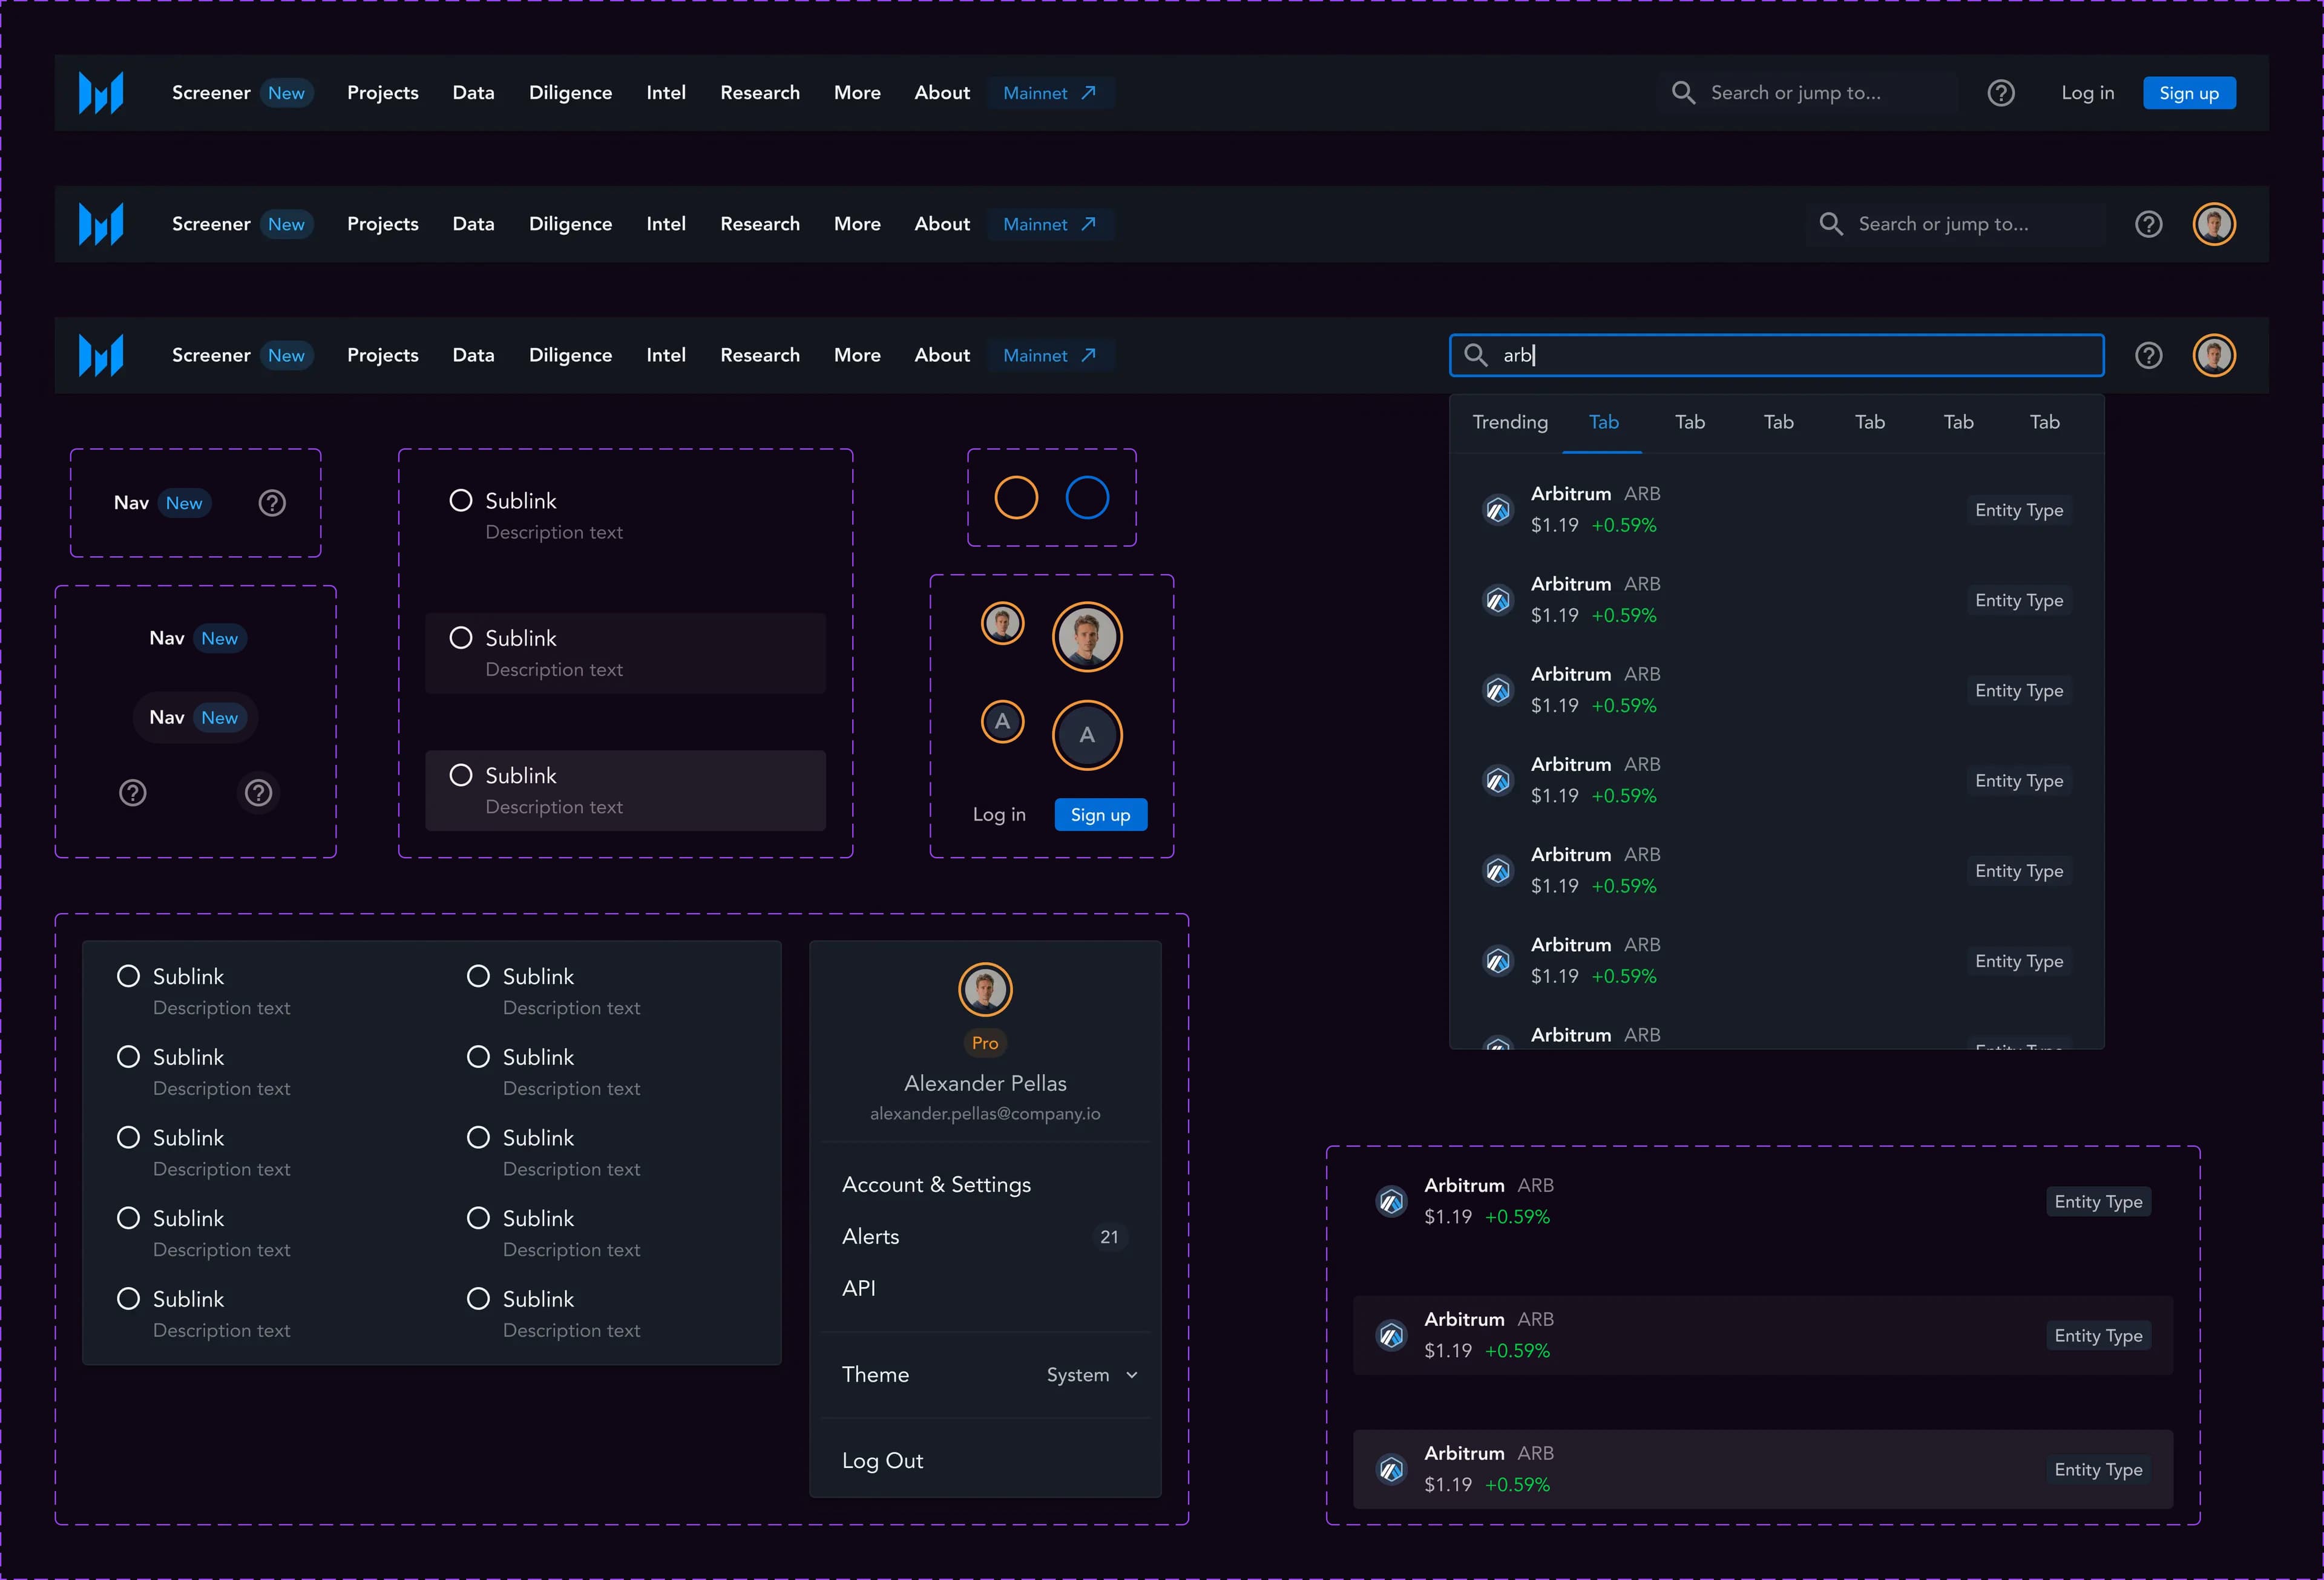Screen dimensions: 2324x1580
Task: Click the small 'A' initial avatar
Action: click(1002, 722)
